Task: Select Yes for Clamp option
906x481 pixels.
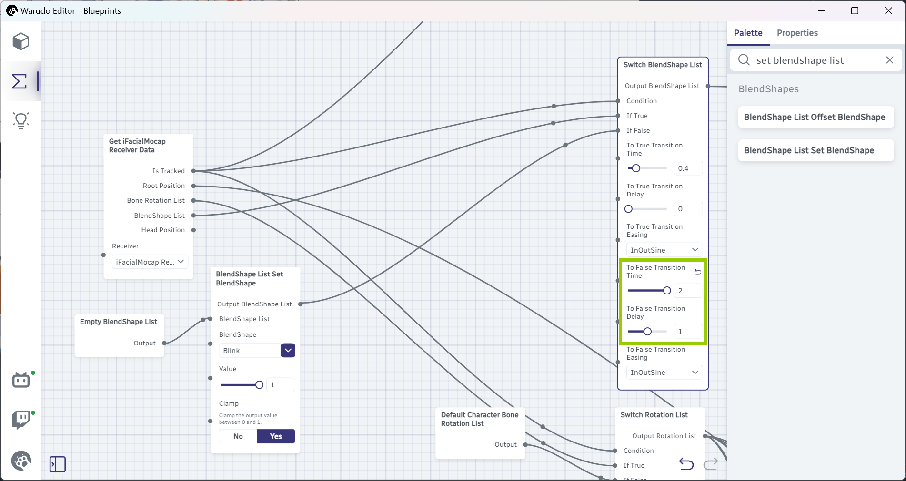Action: 276,436
